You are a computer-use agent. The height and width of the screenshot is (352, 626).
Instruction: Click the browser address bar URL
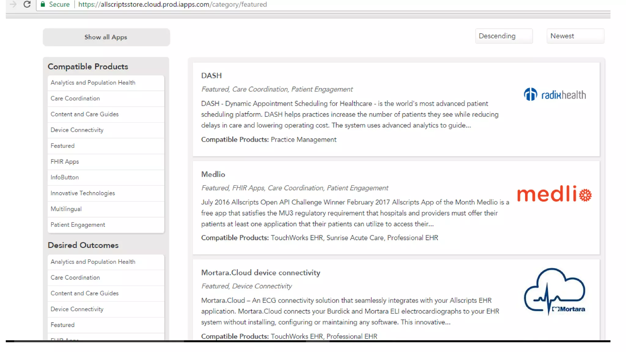(x=172, y=5)
